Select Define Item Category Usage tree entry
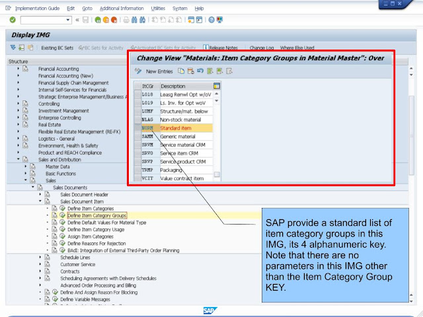Image resolution: width=423 pixels, height=317 pixels. coord(96,230)
